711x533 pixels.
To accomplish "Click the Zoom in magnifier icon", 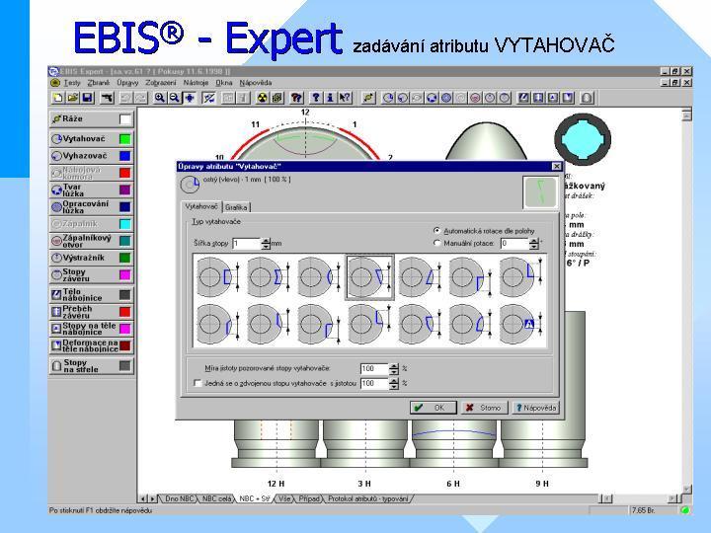I will (x=160, y=98).
